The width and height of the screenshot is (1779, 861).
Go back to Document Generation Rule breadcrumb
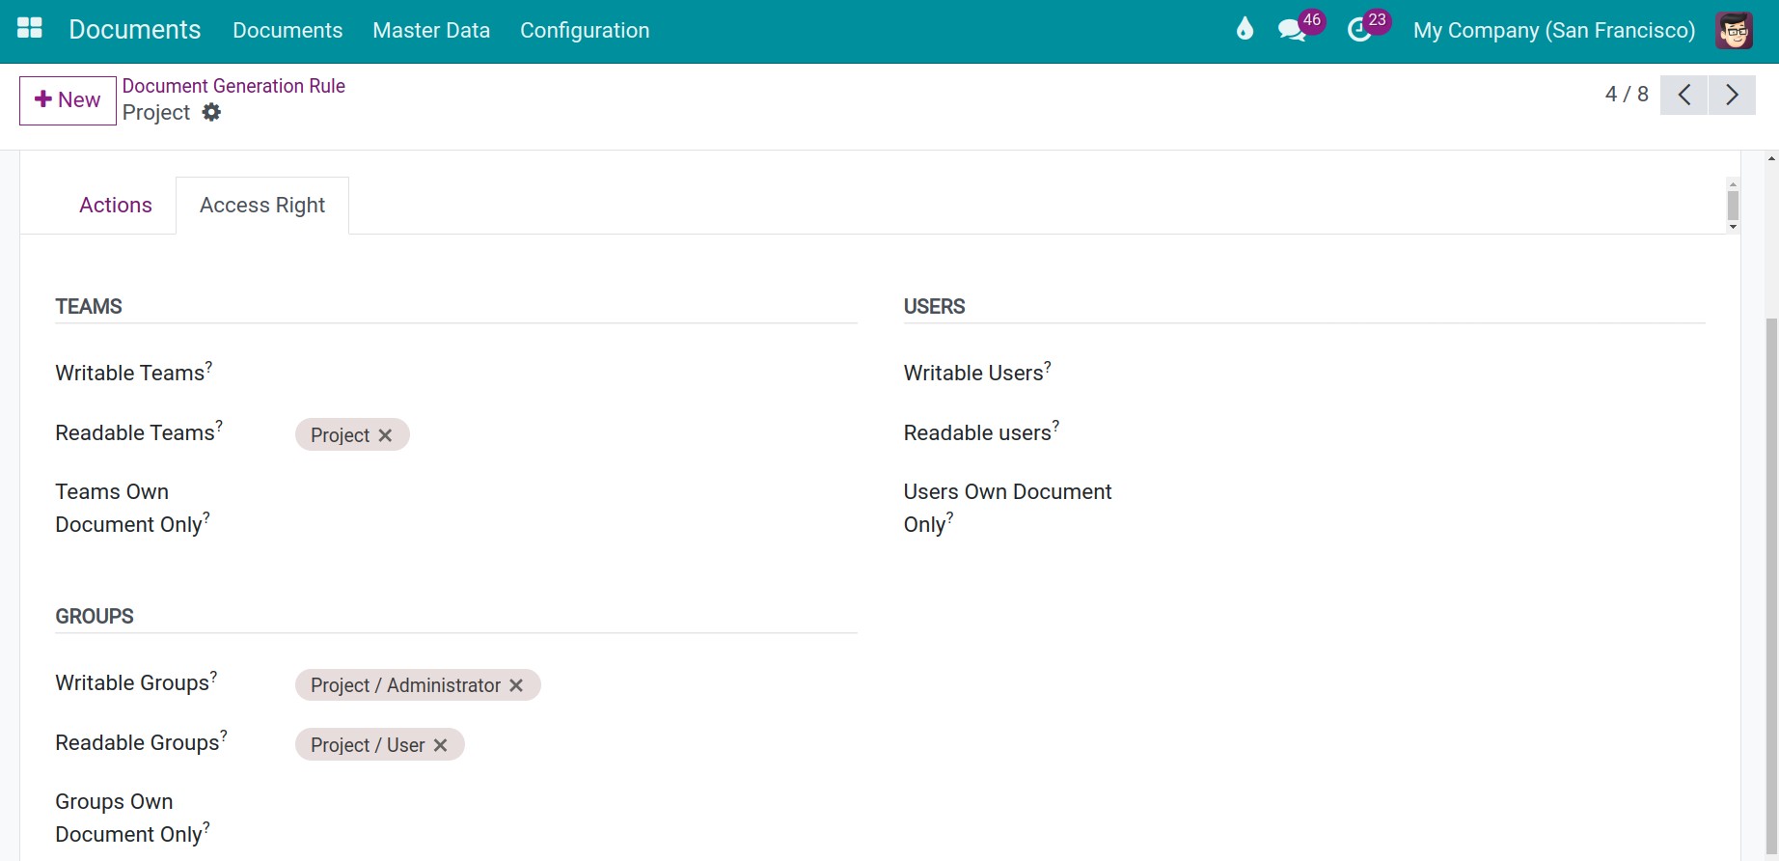point(233,86)
